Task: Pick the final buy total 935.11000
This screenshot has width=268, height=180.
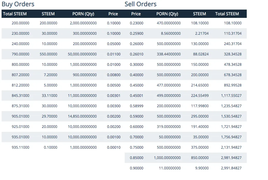Action: click(x=20, y=147)
